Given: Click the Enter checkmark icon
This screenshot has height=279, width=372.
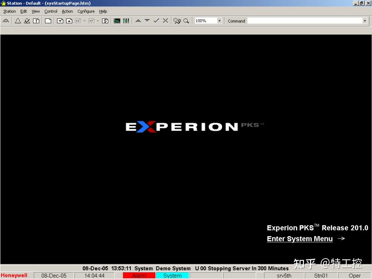Looking at the screenshot, I should (x=156, y=21).
